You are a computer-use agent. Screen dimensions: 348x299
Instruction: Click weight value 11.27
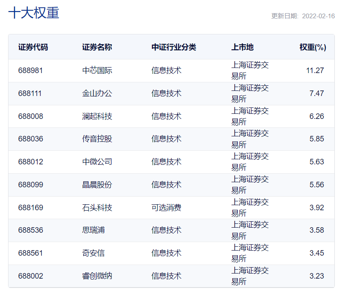click(x=315, y=71)
